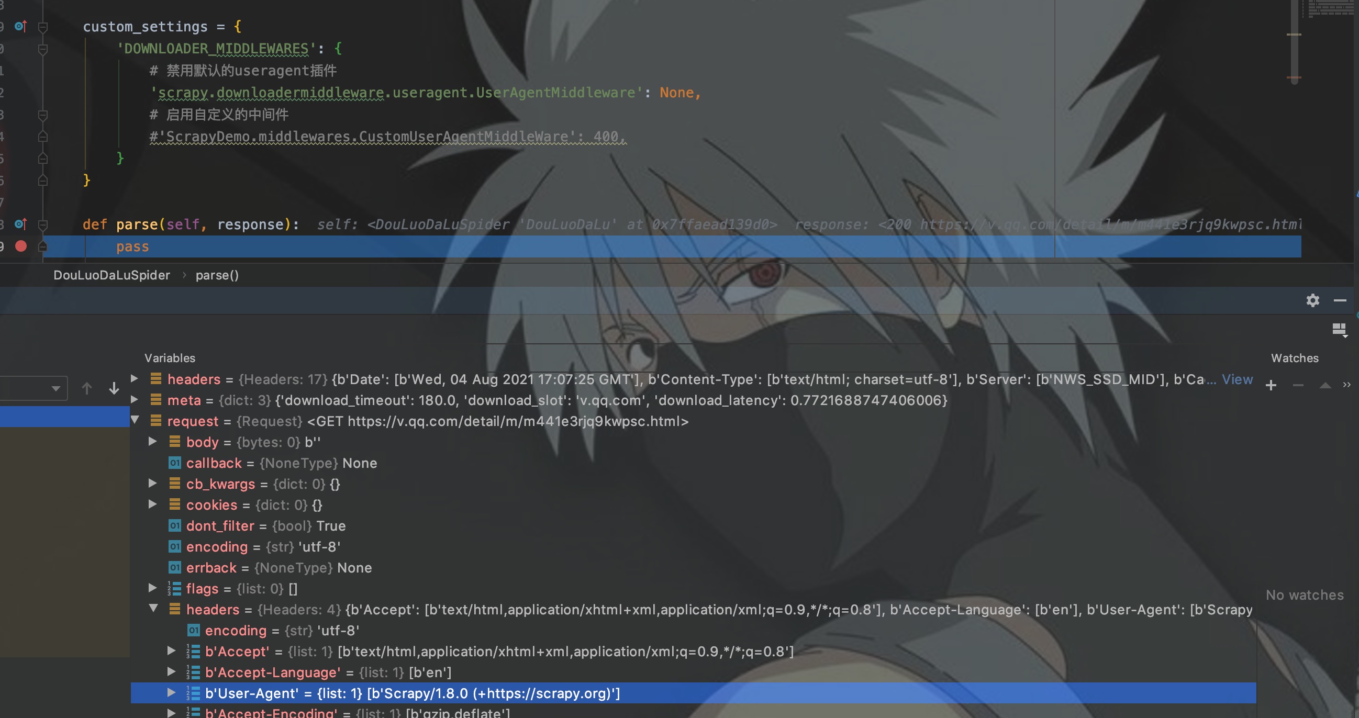Fold custom_settings block via gutter fold marker
Image resolution: width=1359 pixels, height=718 pixels.
[43, 27]
